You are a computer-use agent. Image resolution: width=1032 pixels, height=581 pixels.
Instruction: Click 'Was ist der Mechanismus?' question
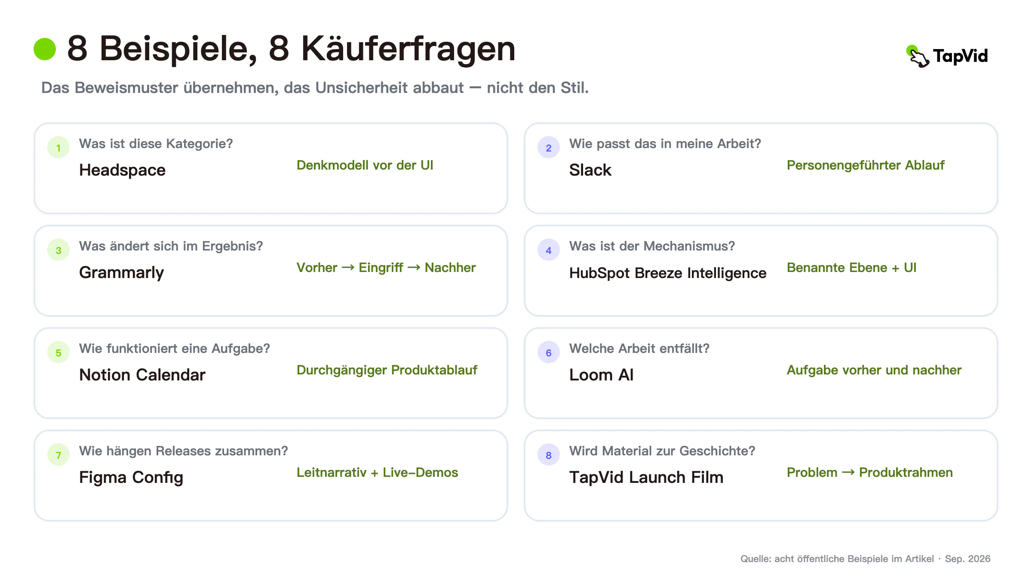coord(652,246)
